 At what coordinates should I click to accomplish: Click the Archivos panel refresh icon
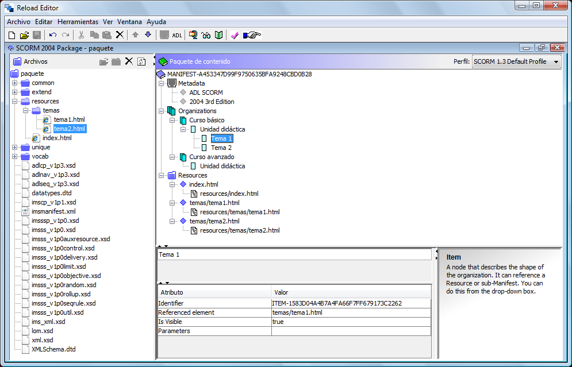click(141, 61)
